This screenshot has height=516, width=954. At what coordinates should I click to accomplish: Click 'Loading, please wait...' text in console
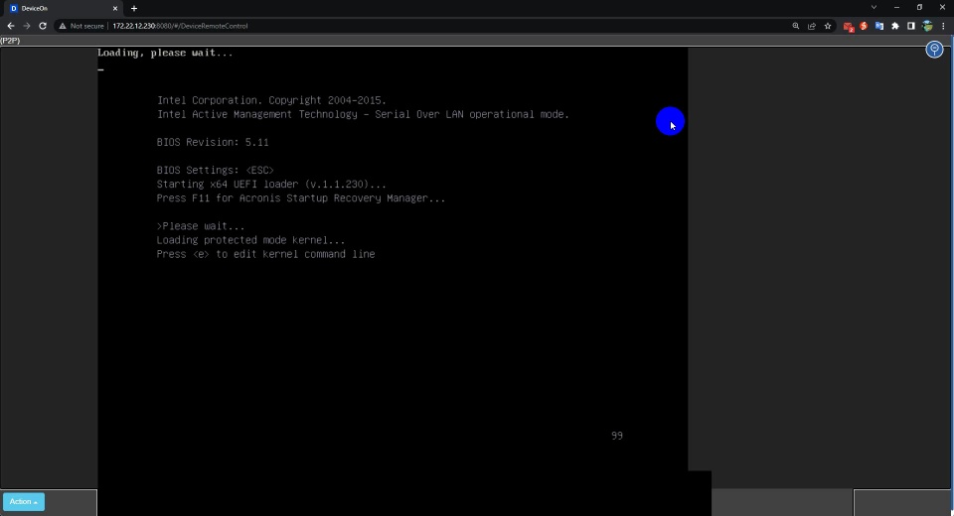165,53
